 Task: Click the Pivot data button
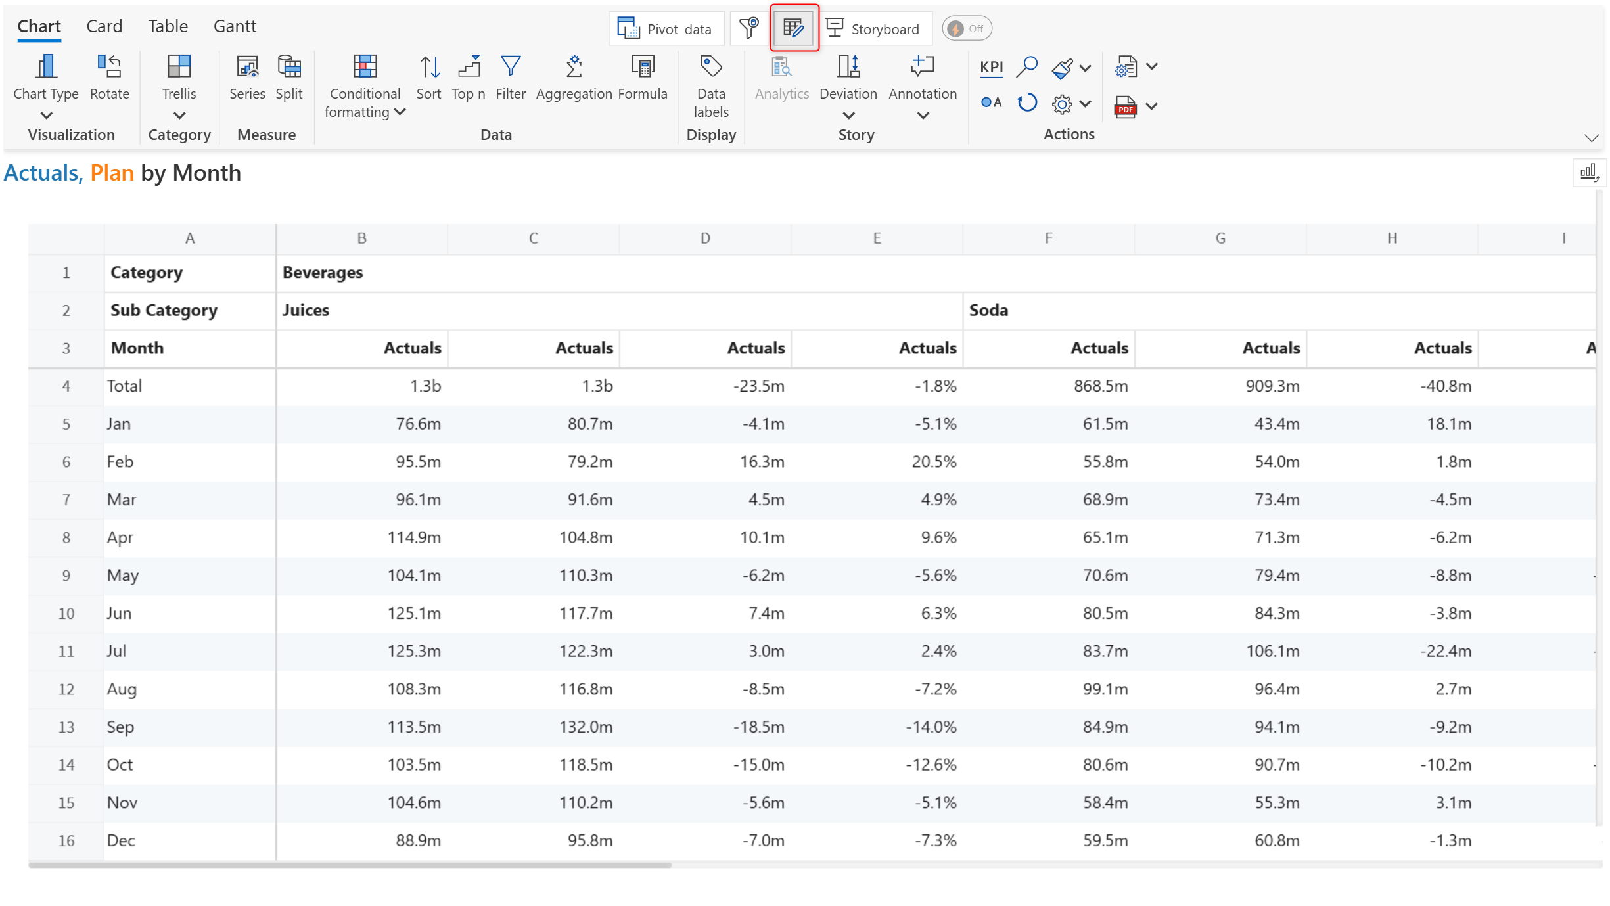pyautogui.click(x=665, y=28)
